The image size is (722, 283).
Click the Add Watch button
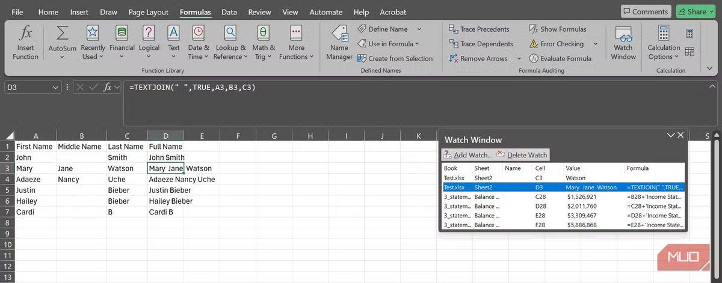467,155
